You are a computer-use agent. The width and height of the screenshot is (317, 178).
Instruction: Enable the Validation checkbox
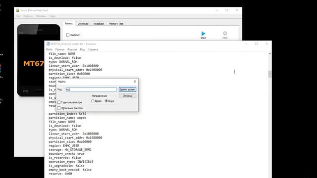(x=68, y=35)
